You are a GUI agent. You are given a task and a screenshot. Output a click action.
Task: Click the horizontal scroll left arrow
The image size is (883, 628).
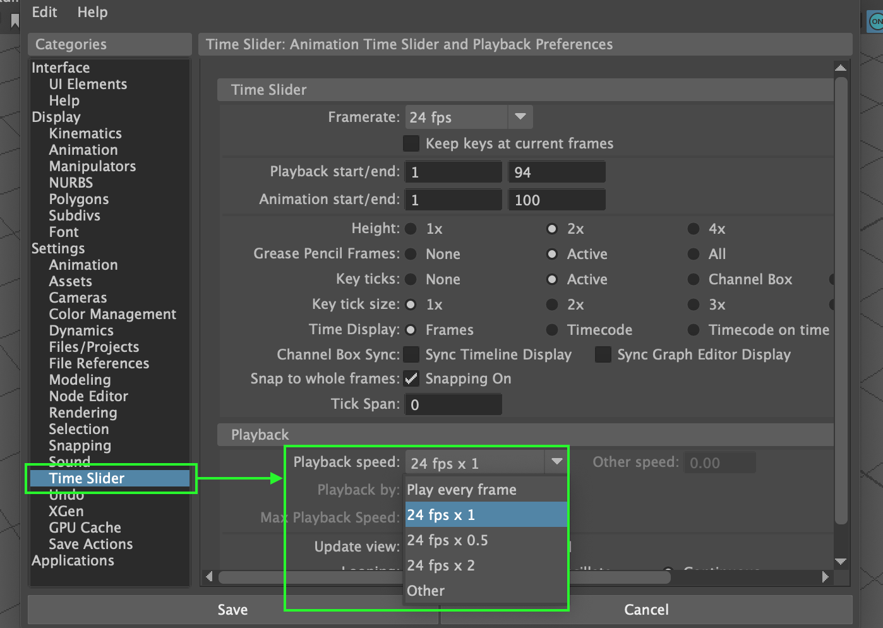point(210,577)
